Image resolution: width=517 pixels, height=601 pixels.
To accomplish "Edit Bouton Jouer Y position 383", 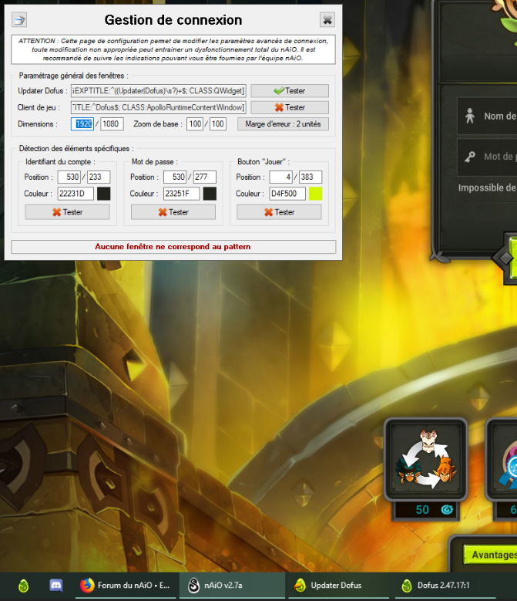I will pyautogui.click(x=311, y=177).
